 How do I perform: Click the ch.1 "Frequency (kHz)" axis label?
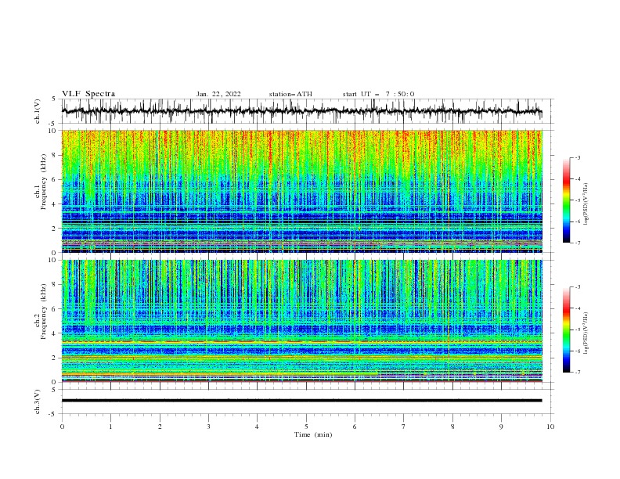[x=44, y=180]
